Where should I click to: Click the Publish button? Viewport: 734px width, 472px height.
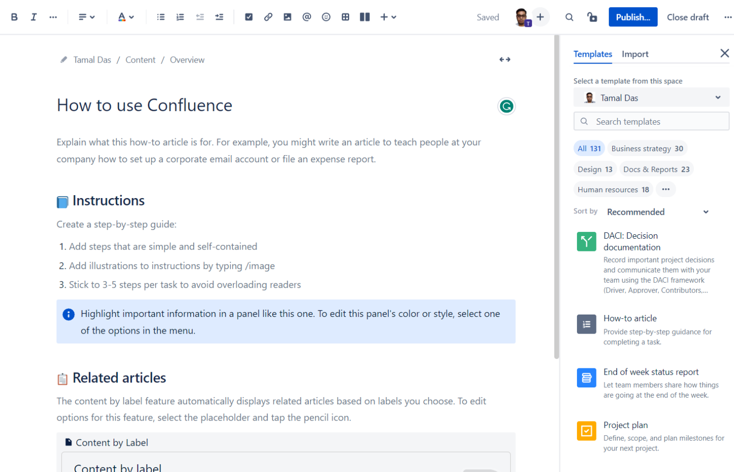point(633,17)
